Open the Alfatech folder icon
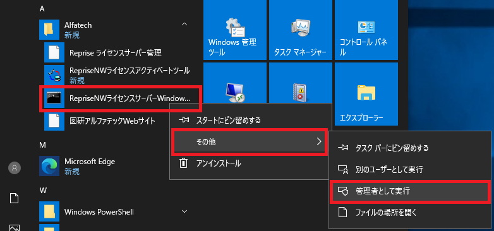Viewport: 494px width, 231px height. pos(49,30)
